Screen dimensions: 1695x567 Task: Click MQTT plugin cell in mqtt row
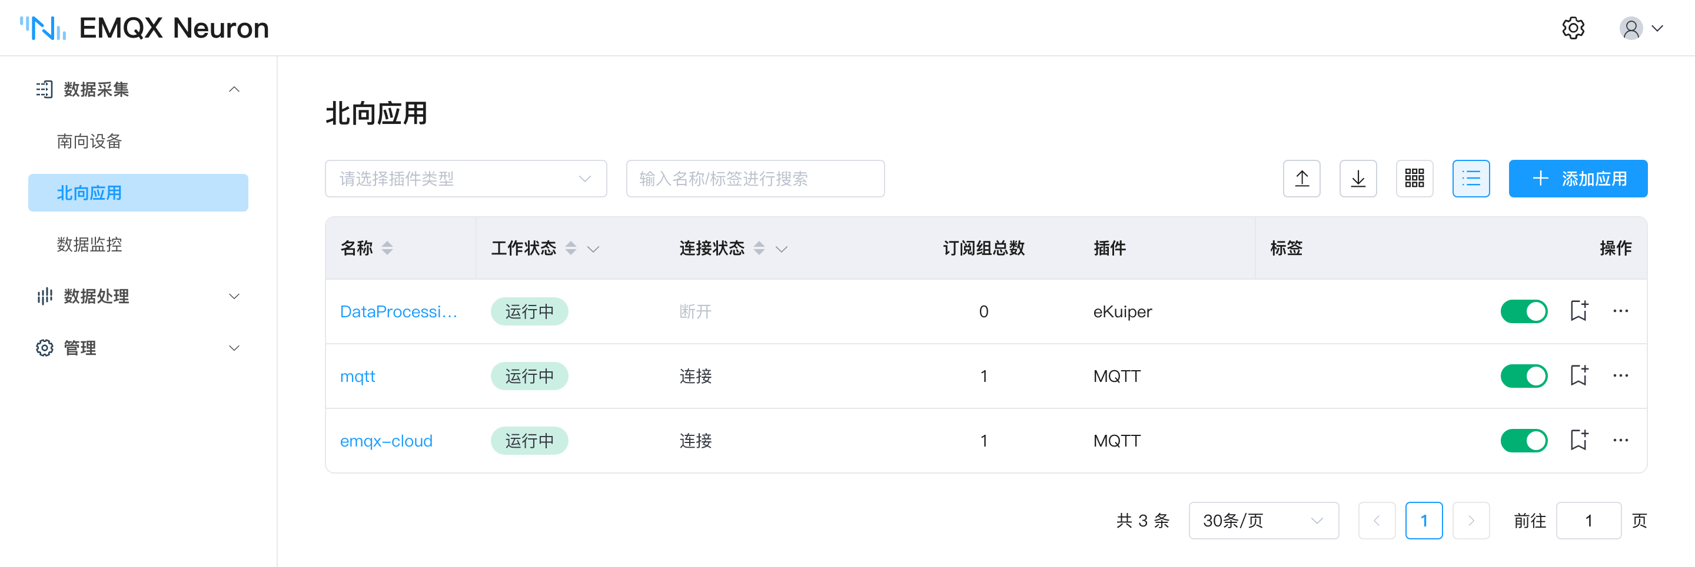click(x=1116, y=376)
